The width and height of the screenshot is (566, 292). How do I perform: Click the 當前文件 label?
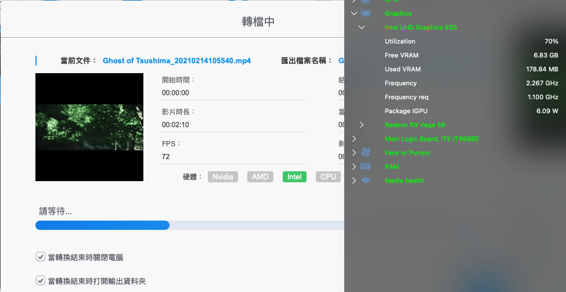[x=79, y=60]
